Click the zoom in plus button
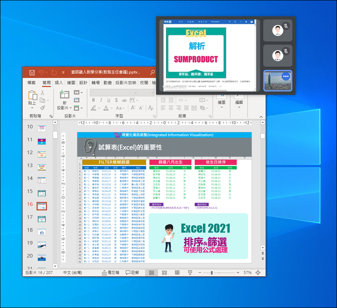 [x=238, y=273]
